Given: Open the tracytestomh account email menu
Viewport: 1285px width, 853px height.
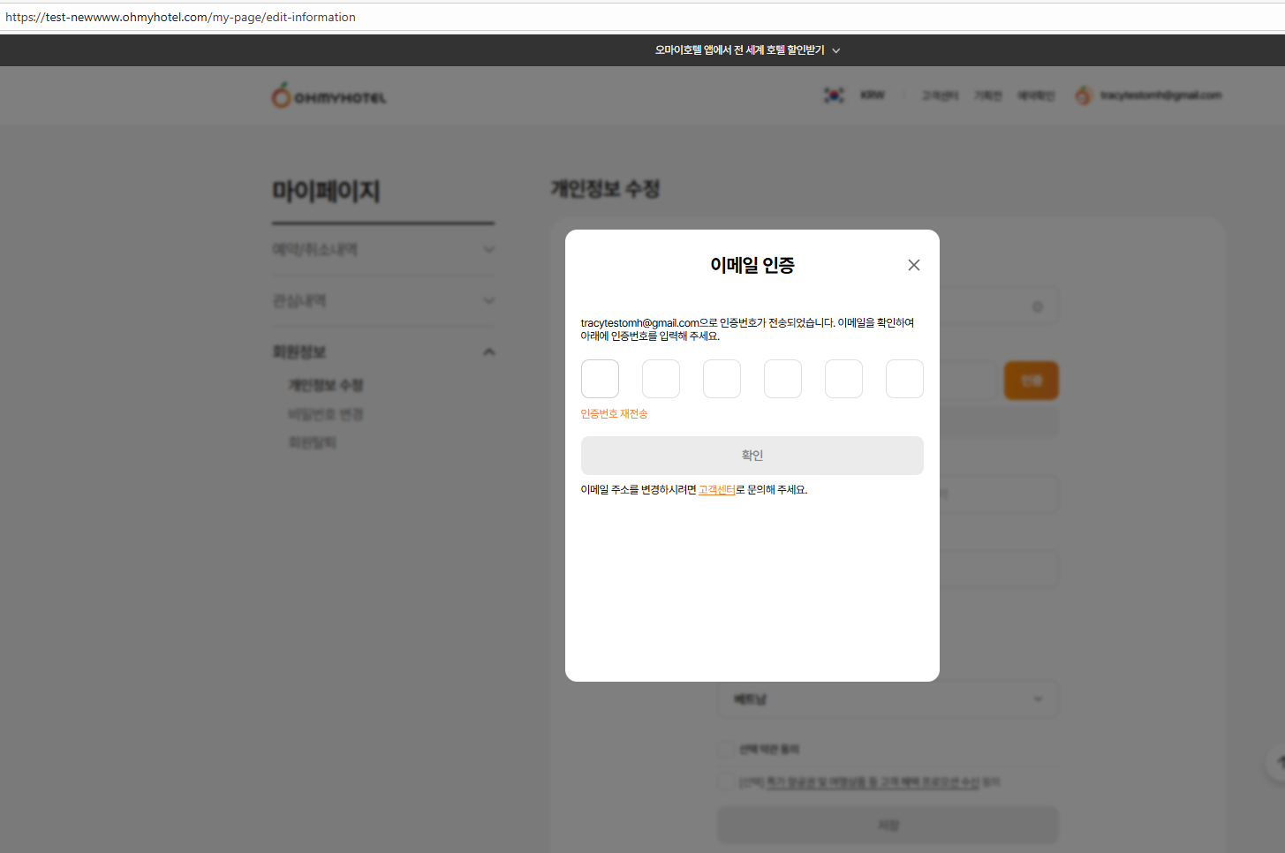Looking at the screenshot, I should pos(1160,95).
